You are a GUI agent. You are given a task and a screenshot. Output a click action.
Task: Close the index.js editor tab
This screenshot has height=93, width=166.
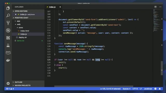click(x=60, y=7)
